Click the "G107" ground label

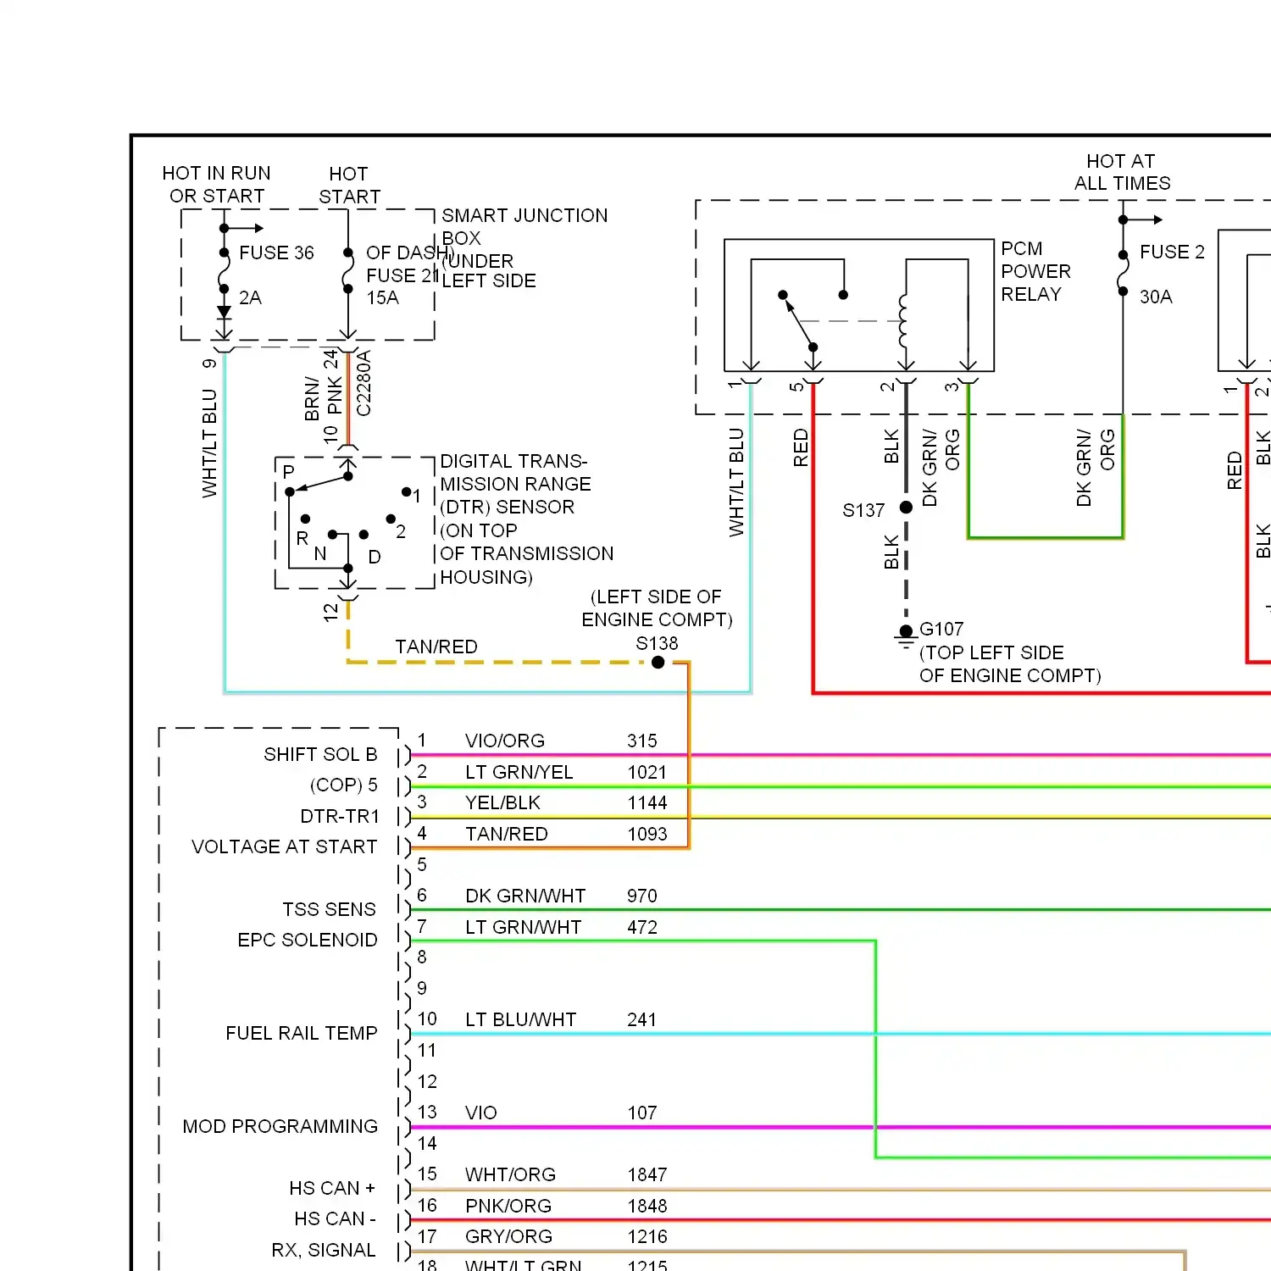coord(941,629)
